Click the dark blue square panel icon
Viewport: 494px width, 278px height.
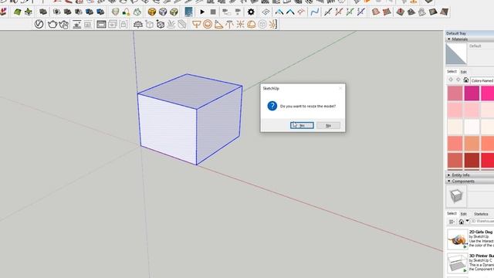click(x=188, y=12)
